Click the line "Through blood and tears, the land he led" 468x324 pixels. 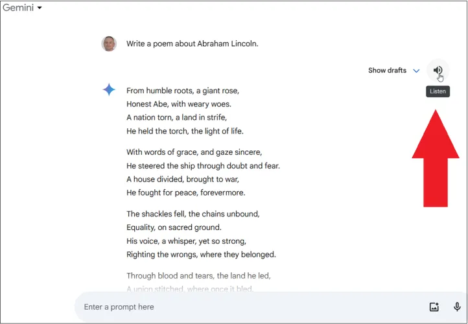click(x=198, y=275)
